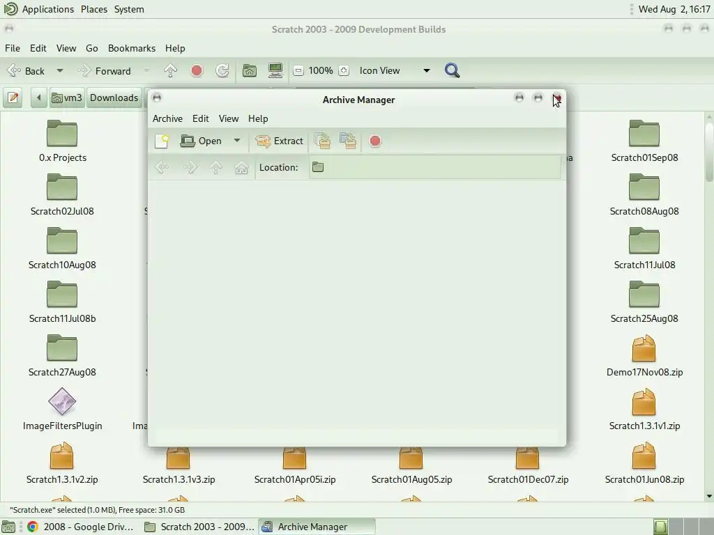Image resolution: width=714 pixels, height=535 pixels.
Task: Click the Open button in Archive Manager
Action: click(202, 141)
